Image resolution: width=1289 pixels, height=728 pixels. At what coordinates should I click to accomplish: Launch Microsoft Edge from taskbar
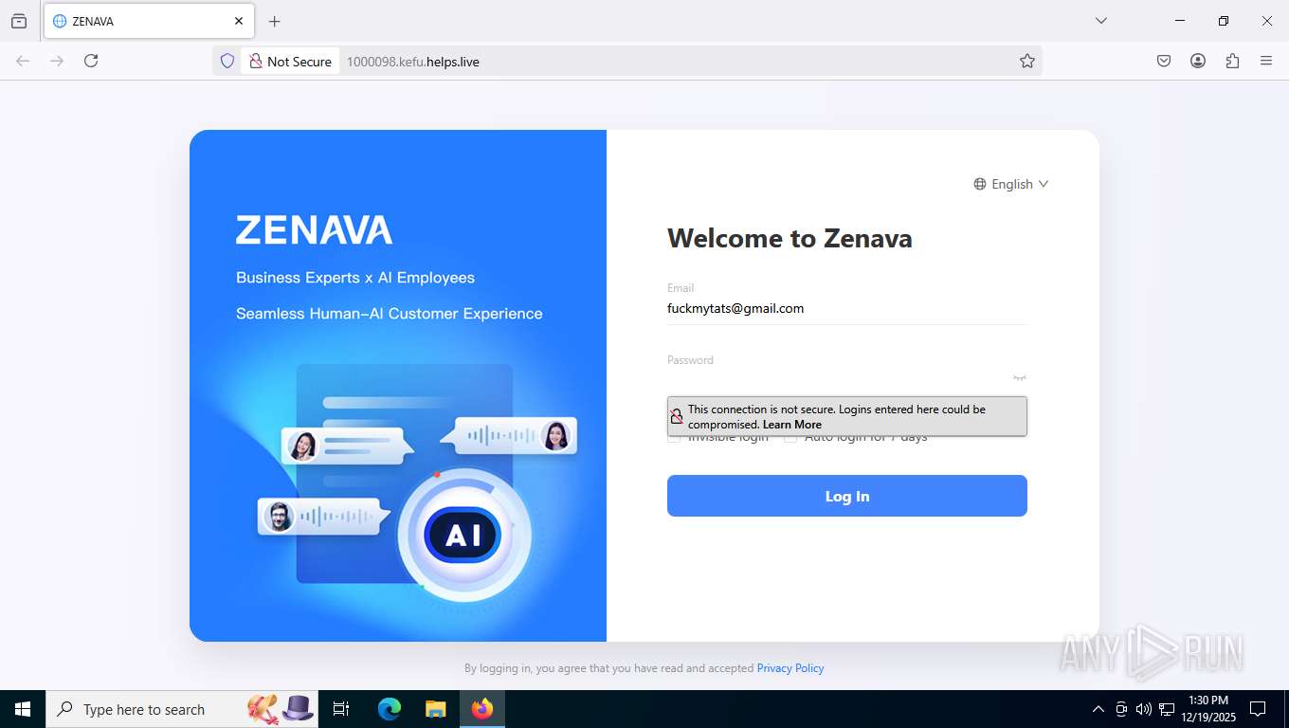point(390,709)
